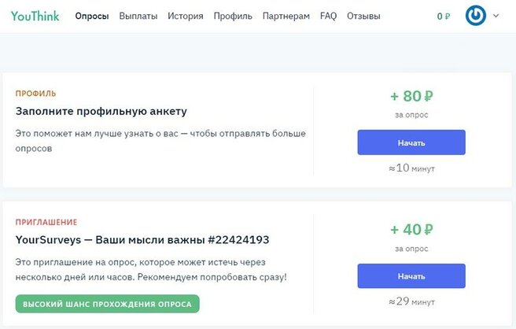Click the + 80 ₽ reward amount
The width and height of the screenshot is (516, 329).
[x=411, y=96]
